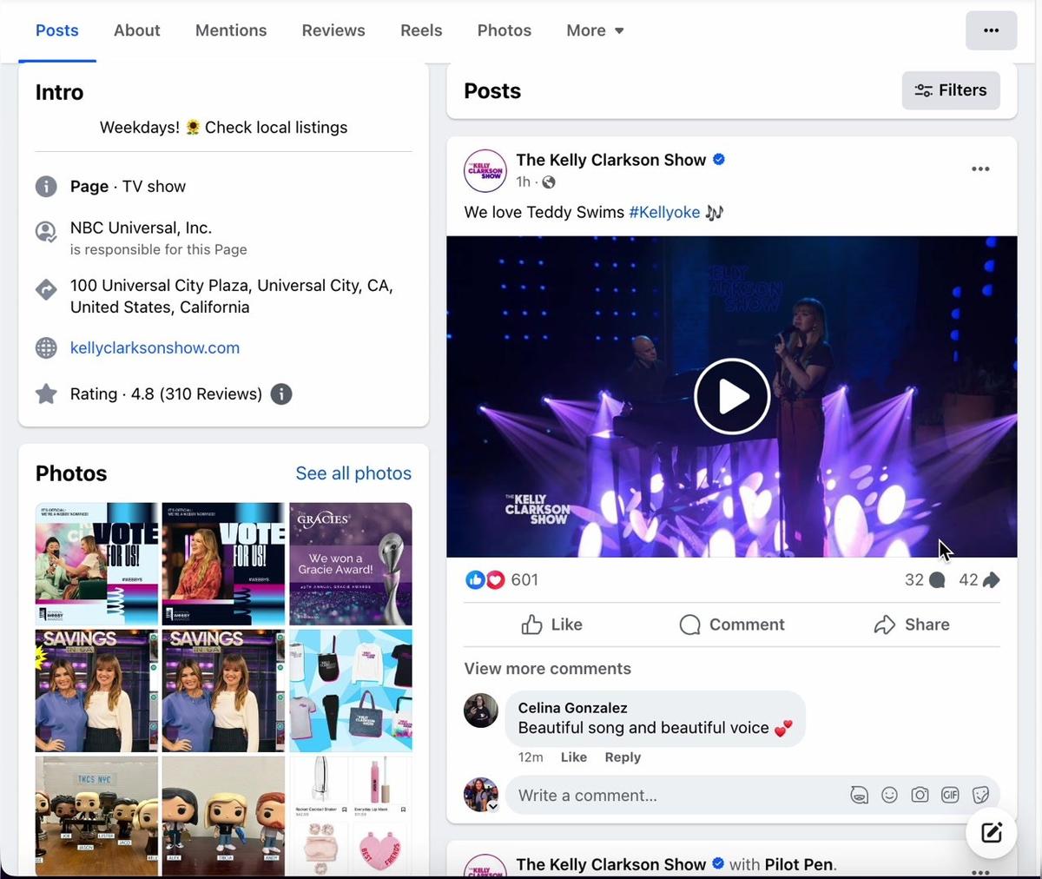Select the Posts tab
The image size is (1042, 879).
[x=57, y=30]
